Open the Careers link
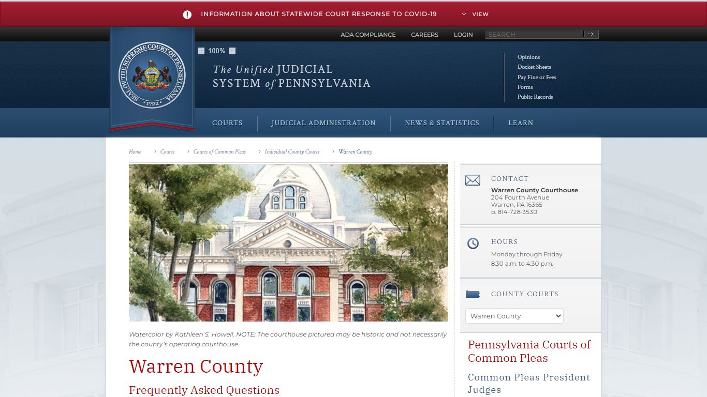Viewport: 707px width, 397px height. point(424,35)
